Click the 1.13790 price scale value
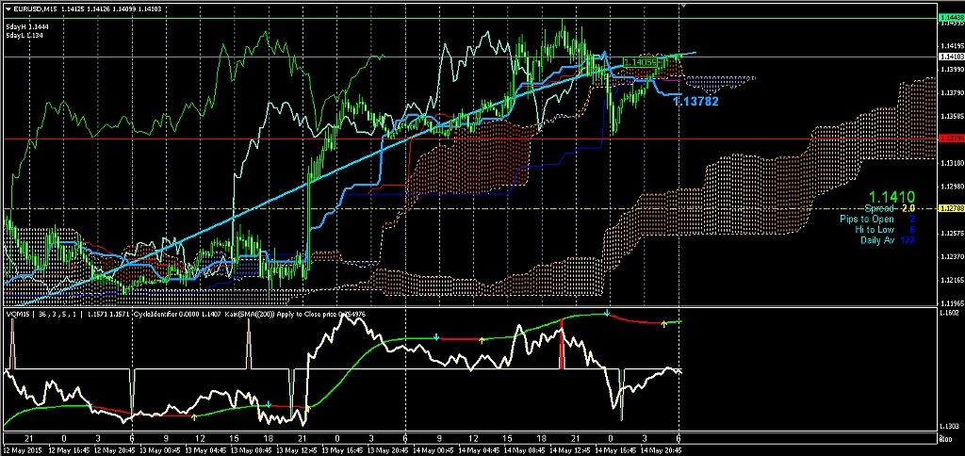The height and width of the screenshot is (456, 965). point(952,92)
